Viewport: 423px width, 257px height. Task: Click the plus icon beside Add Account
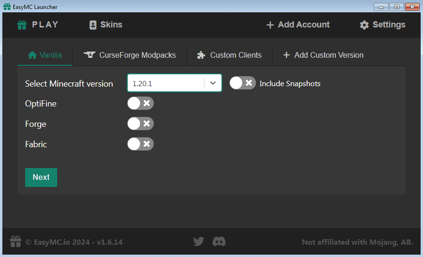click(x=270, y=25)
